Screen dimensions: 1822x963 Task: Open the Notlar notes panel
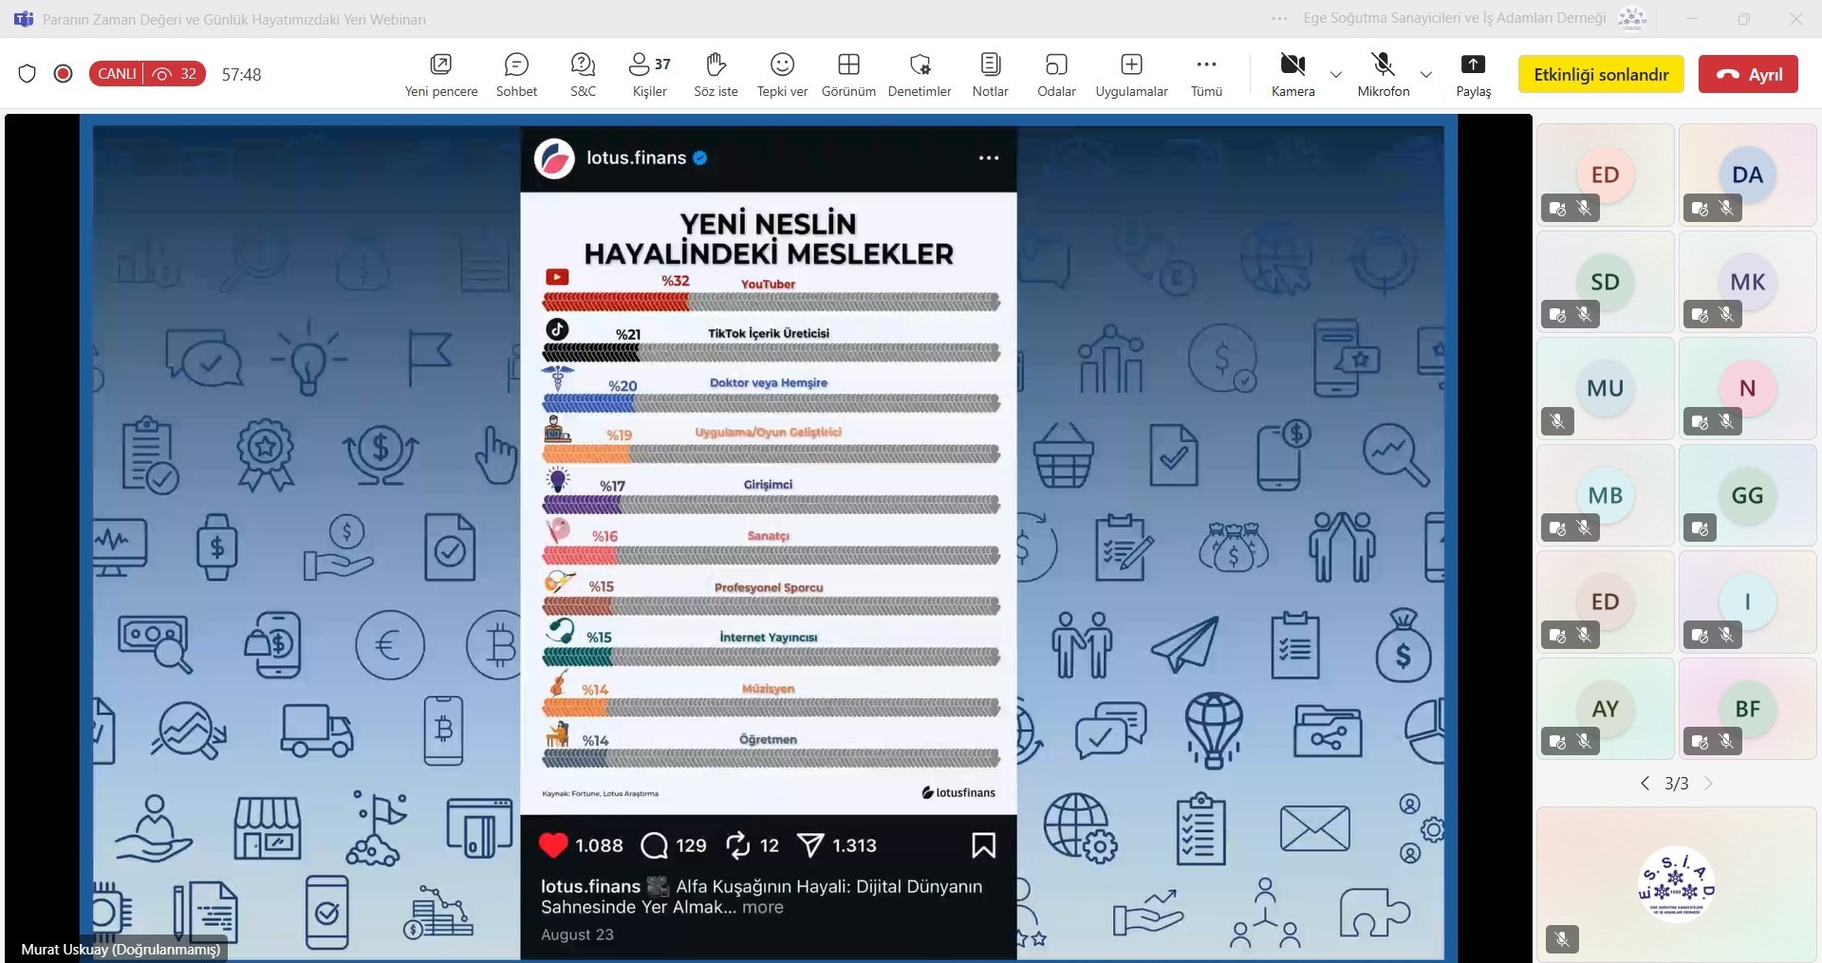coord(990,74)
